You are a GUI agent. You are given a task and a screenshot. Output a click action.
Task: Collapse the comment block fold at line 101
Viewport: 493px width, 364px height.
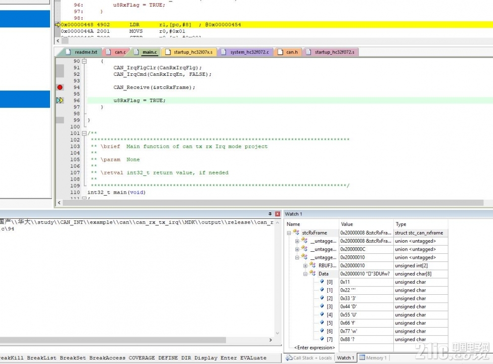point(84,133)
